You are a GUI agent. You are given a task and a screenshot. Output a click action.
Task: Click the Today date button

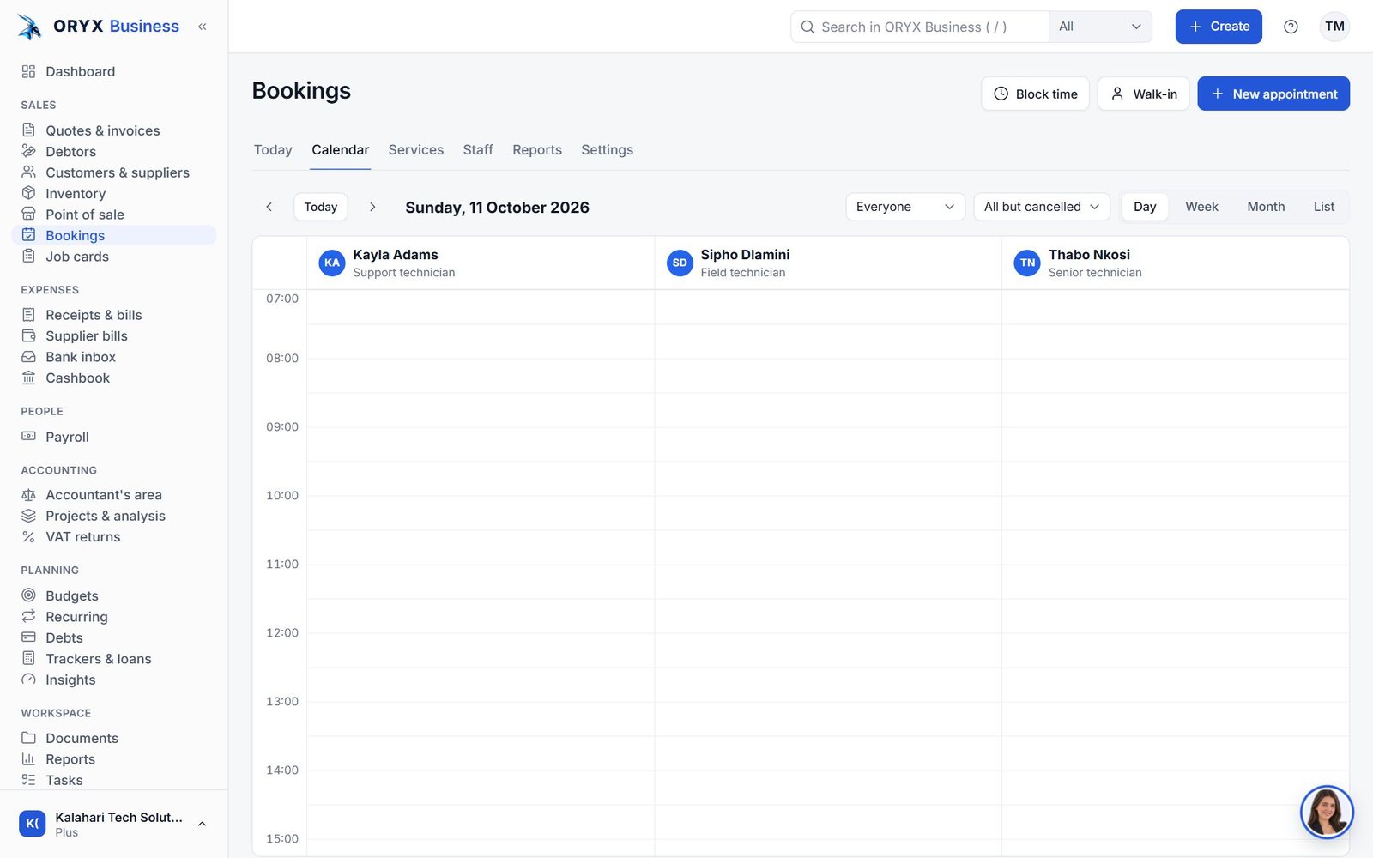pyautogui.click(x=321, y=207)
